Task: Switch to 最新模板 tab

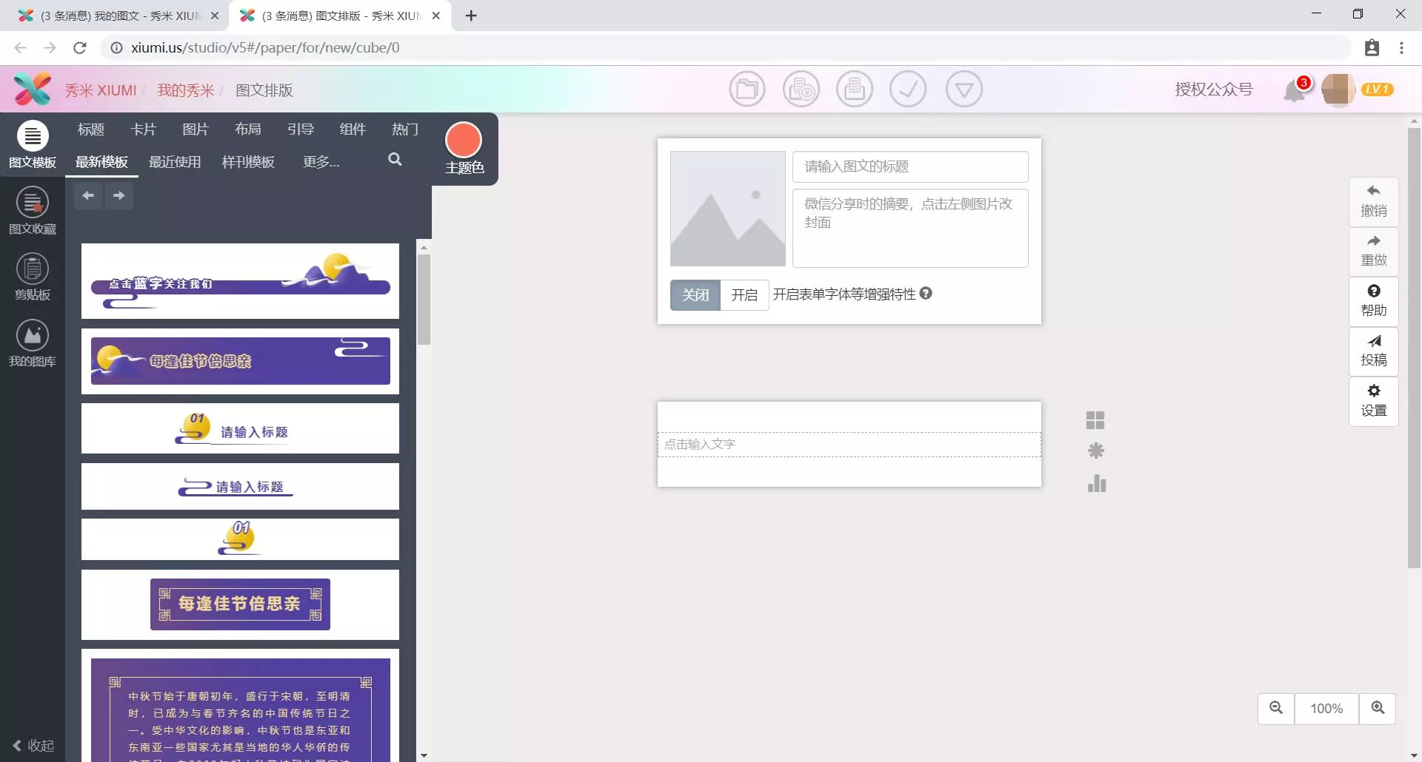Action: [x=101, y=162]
